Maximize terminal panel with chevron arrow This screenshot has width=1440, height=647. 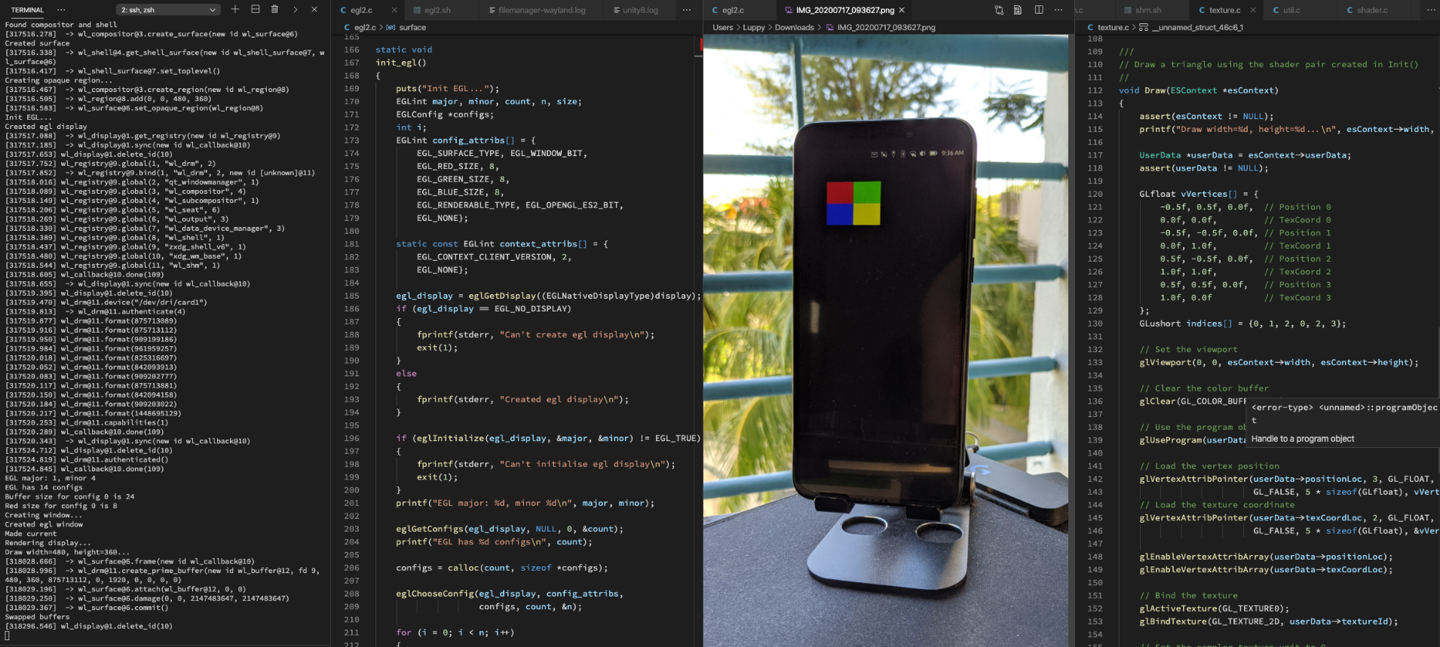(x=295, y=9)
